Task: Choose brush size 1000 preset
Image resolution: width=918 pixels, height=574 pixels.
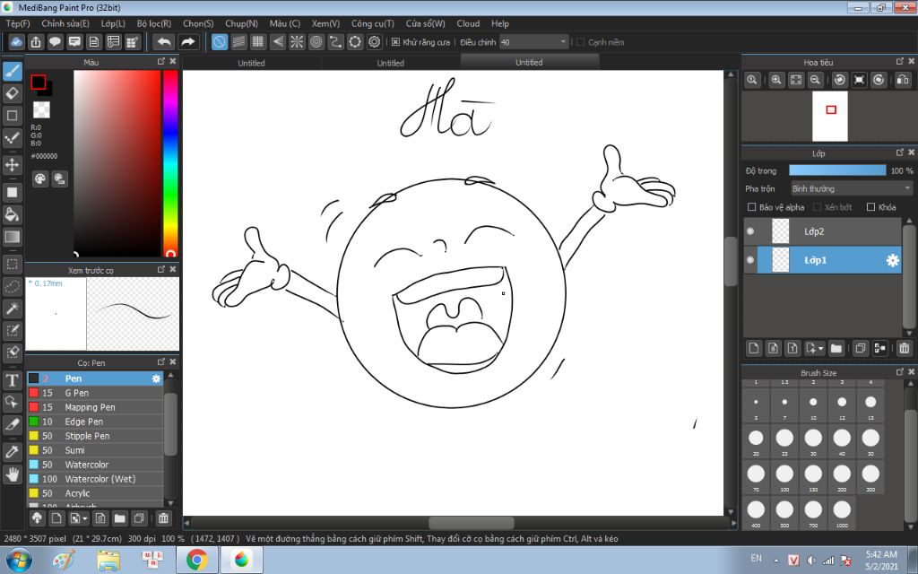Action: coord(842,512)
